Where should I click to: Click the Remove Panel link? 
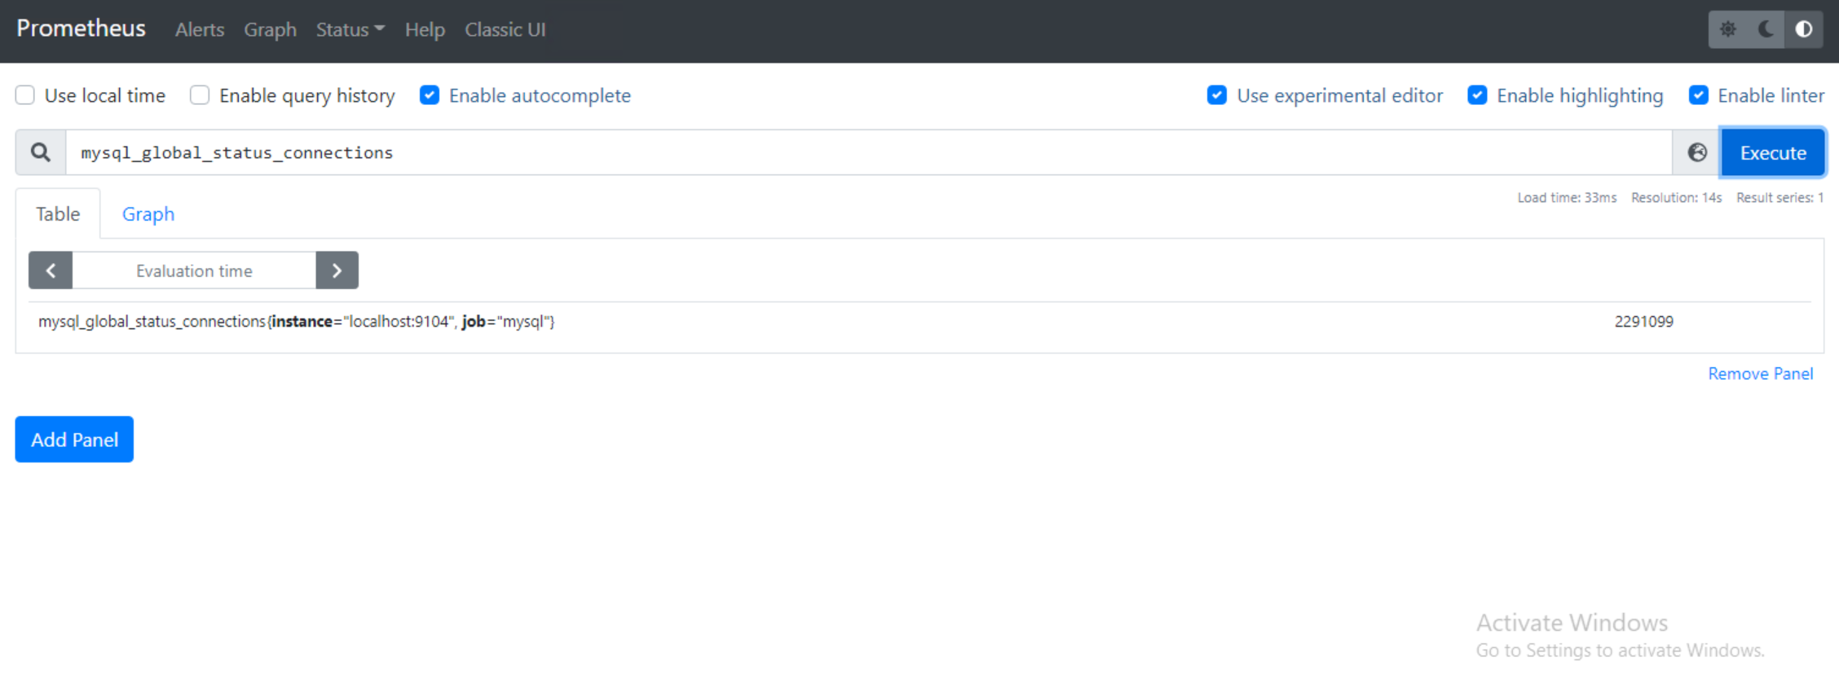[1760, 374]
